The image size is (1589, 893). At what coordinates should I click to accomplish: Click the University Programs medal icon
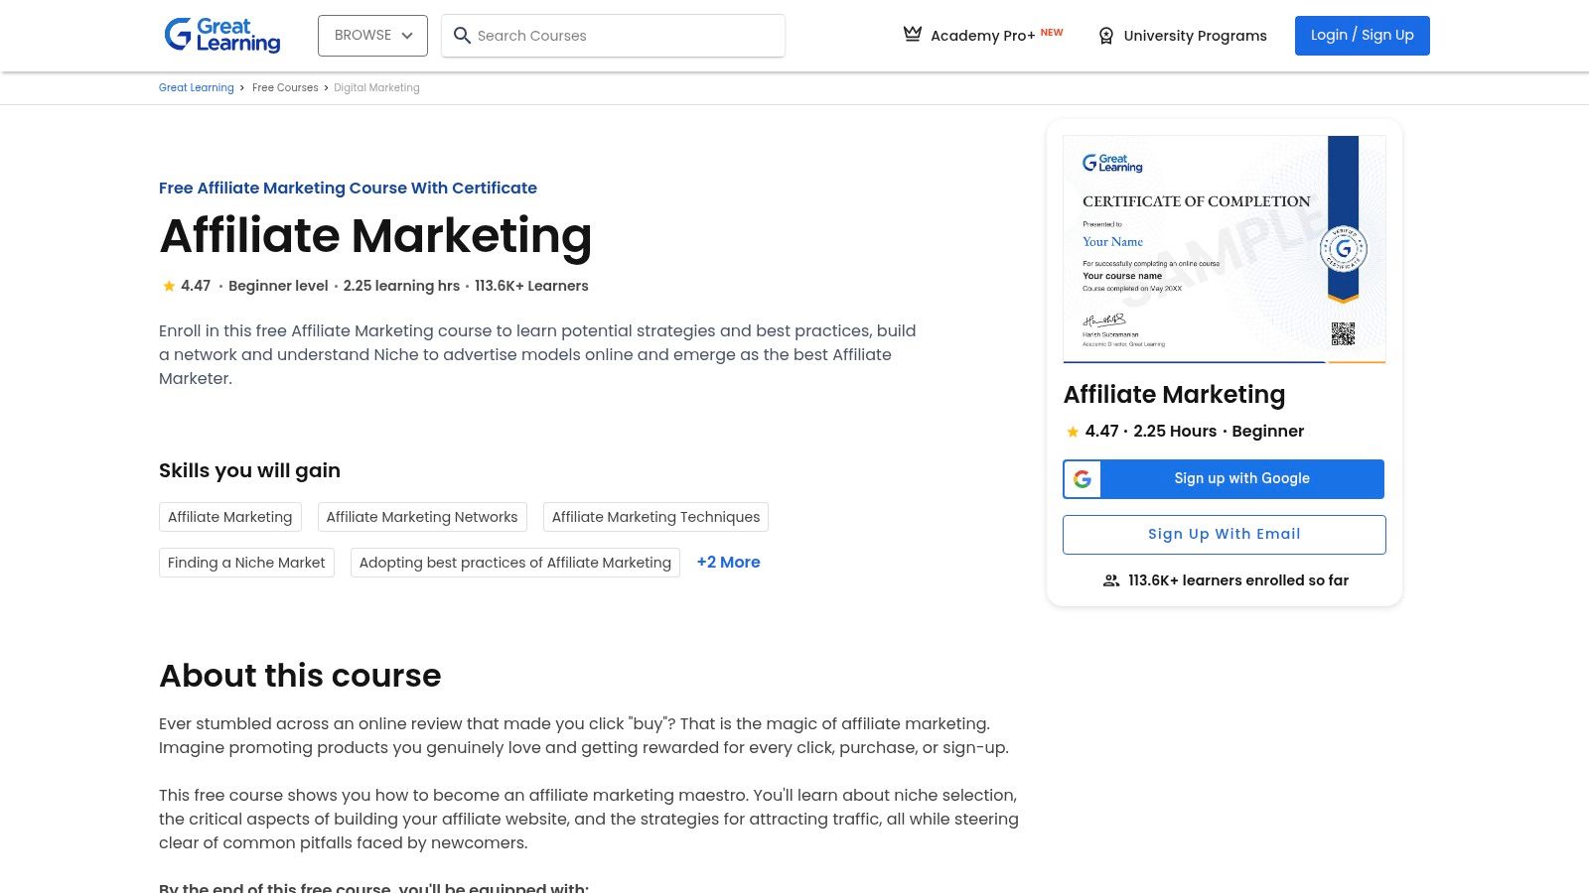(x=1105, y=36)
